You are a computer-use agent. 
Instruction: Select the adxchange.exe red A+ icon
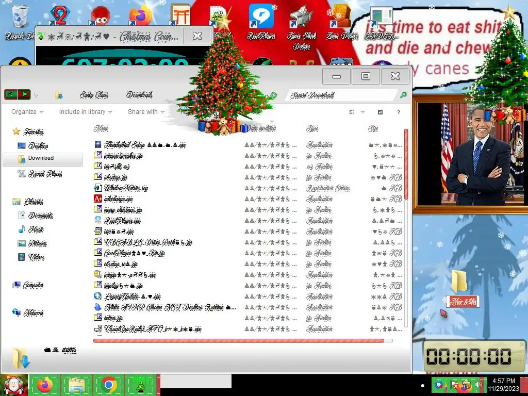pos(97,199)
